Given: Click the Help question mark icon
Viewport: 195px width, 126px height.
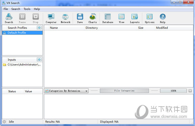Looking at the screenshot, I should click(x=162, y=18).
